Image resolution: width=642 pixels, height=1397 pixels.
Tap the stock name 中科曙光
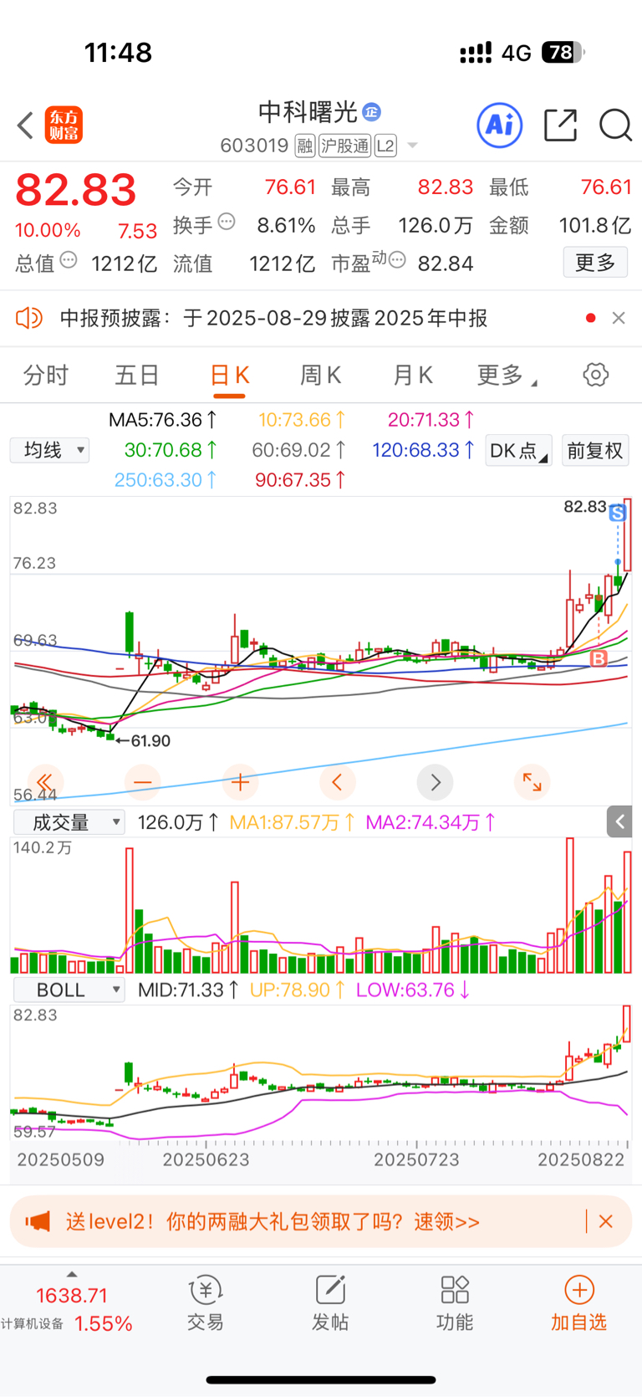tap(308, 111)
